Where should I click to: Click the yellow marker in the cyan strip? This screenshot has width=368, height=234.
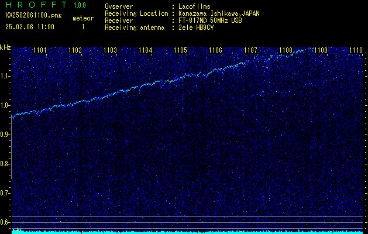(x=17, y=231)
